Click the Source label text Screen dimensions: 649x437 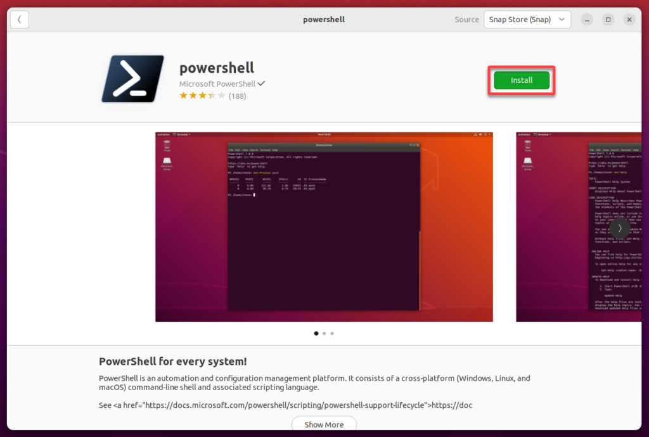[x=466, y=19]
